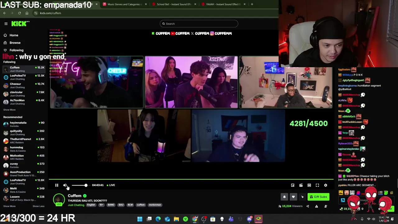
Task: Open the Looonn recommended channel
Action: click(24, 198)
